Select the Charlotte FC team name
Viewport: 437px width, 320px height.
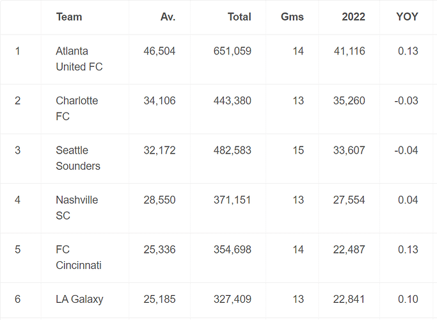point(76,109)
